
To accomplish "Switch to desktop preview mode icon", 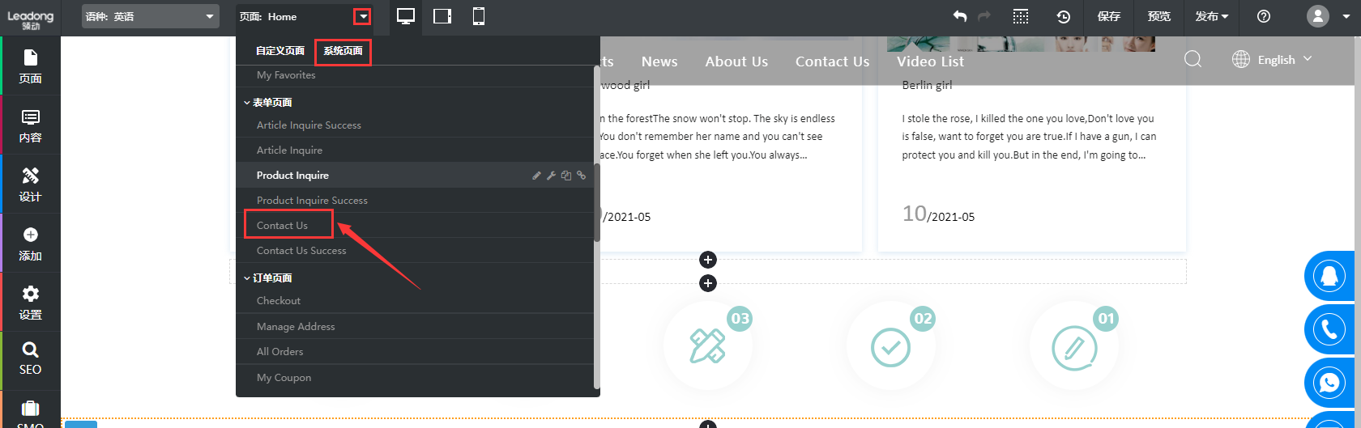I will click(406, 16).
